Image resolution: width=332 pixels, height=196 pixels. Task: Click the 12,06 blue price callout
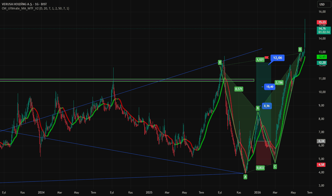coord(277,58)
